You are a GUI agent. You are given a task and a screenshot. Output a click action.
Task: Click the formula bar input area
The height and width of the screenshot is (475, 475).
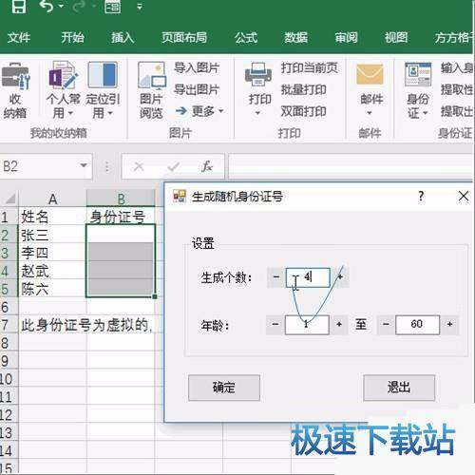[351, 166]
